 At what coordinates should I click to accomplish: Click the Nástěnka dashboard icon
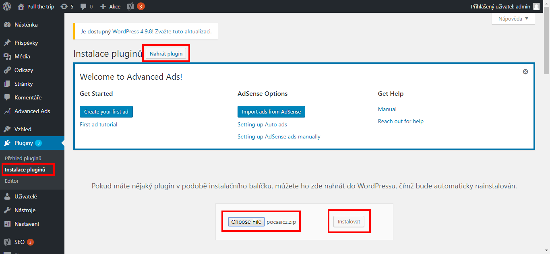pos(7,25)
